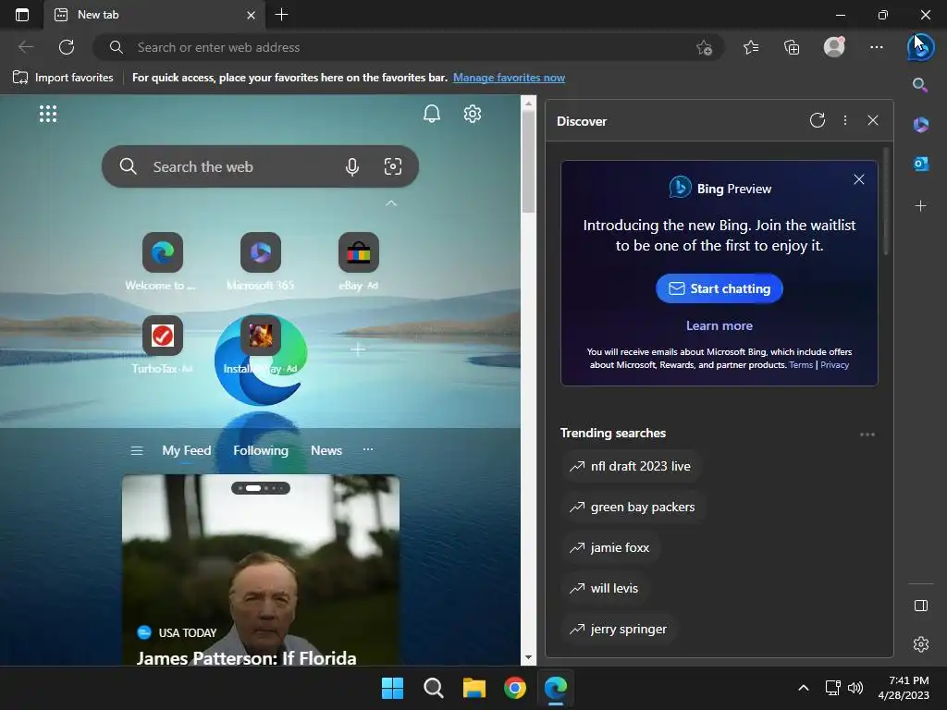This screenshot has height=710, width=947.
Task: Open the Favorites list icon
Action: click(x=751, y=47)
